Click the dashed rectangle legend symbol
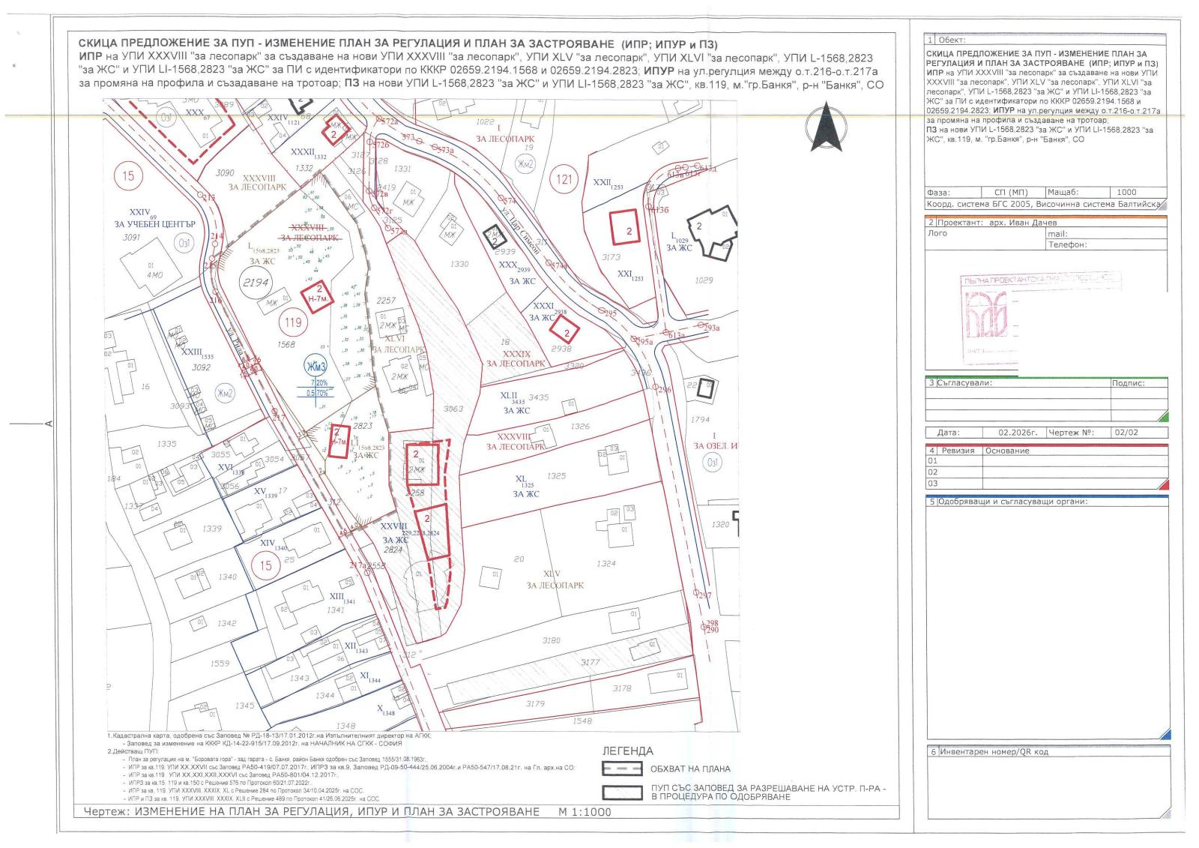Viewport: 1199px width, 848px height. tap(621, 769)
